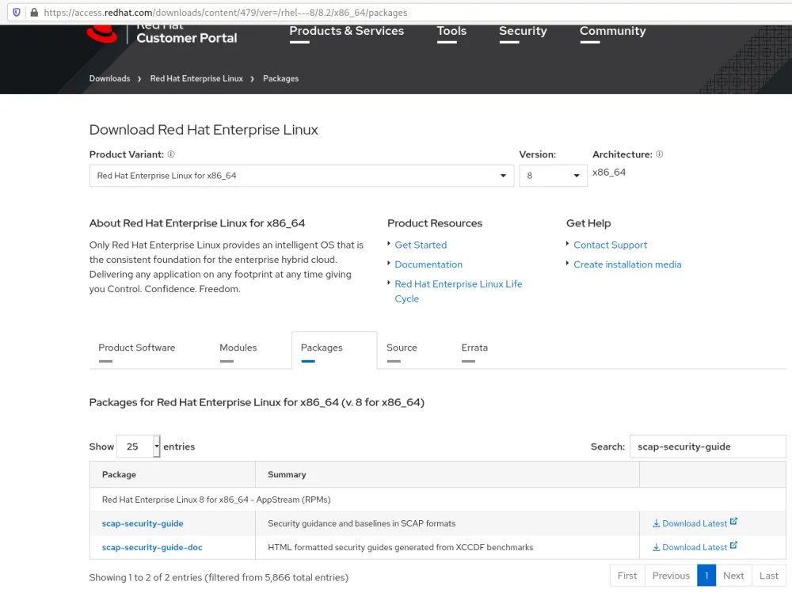Click the scap-security-guide-doc package link
This screenshot has width=792, height=593.
[152, 547]
